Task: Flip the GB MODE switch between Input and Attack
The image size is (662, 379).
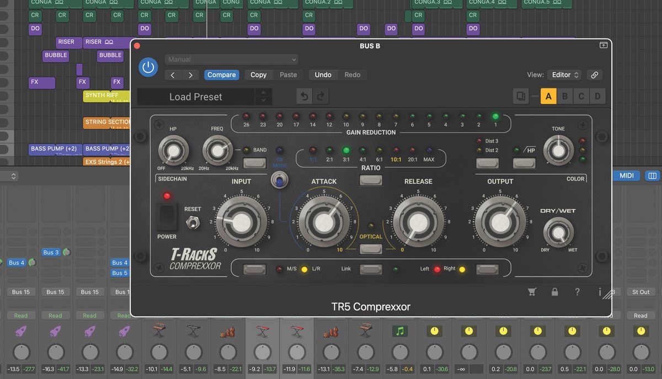Action: pyautogui.click(x=280, y=180)
